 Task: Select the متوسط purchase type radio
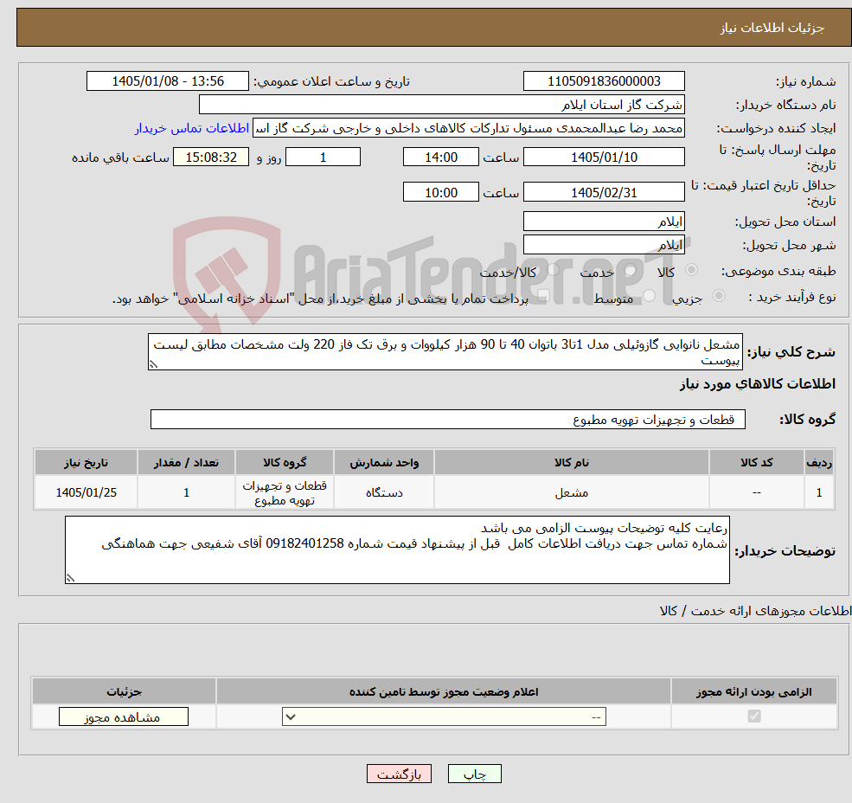coord(650,296)
